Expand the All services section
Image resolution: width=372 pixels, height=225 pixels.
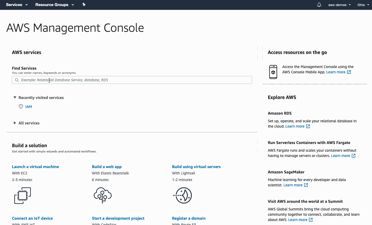(x=26, y=123)
